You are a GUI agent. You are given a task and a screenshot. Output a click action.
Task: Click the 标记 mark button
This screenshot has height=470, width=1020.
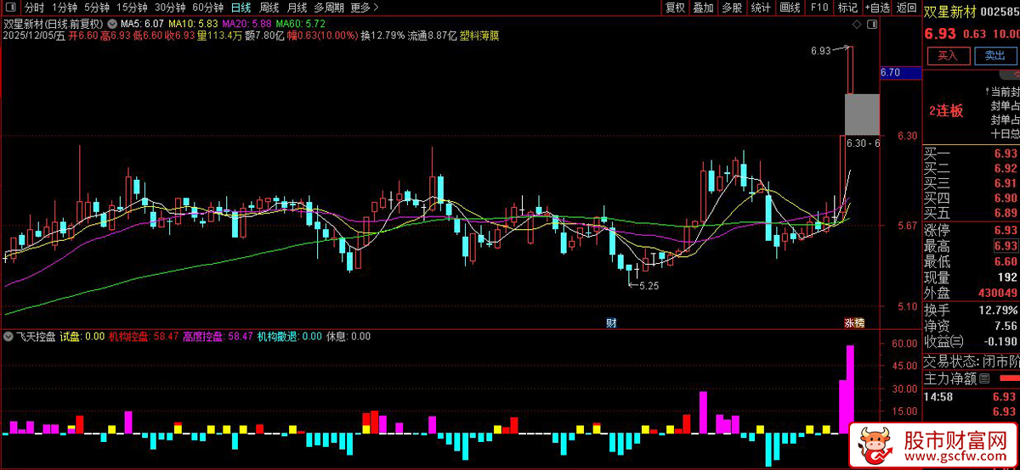point(847,8)
